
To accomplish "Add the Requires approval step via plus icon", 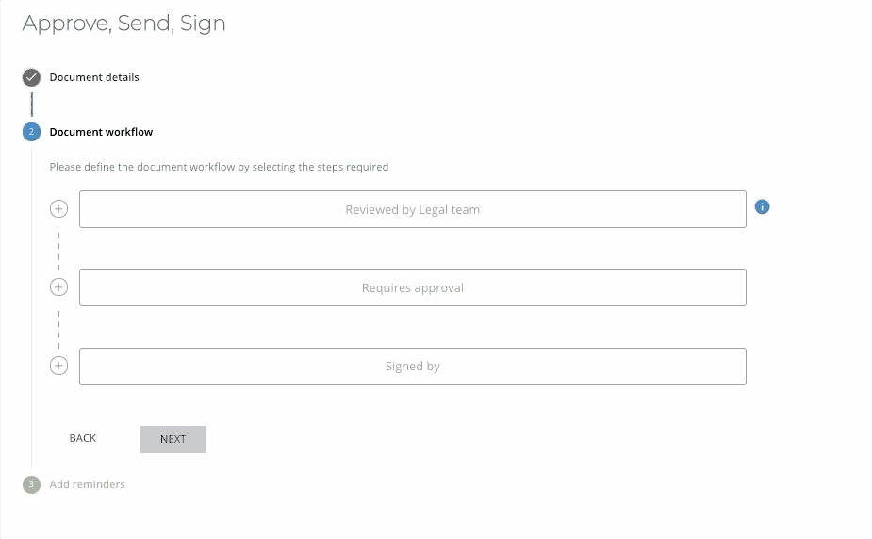I will [59, 287].
